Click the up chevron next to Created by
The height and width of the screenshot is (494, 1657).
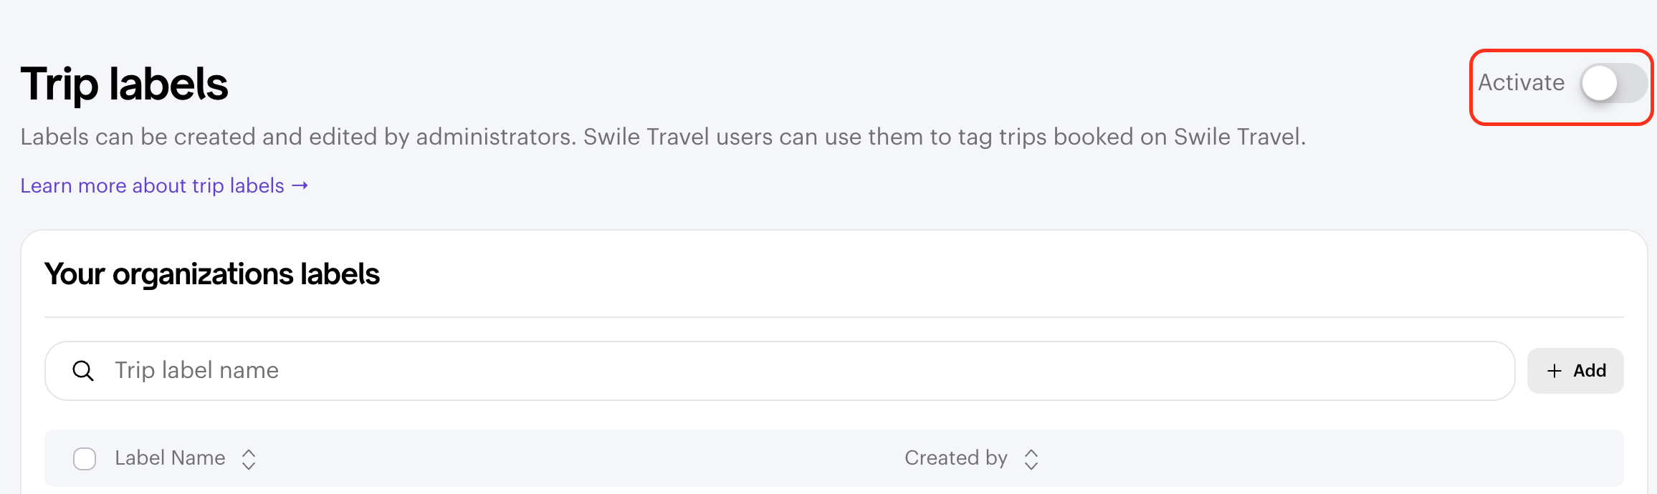pyautogui.click(x=1031, y=453)
